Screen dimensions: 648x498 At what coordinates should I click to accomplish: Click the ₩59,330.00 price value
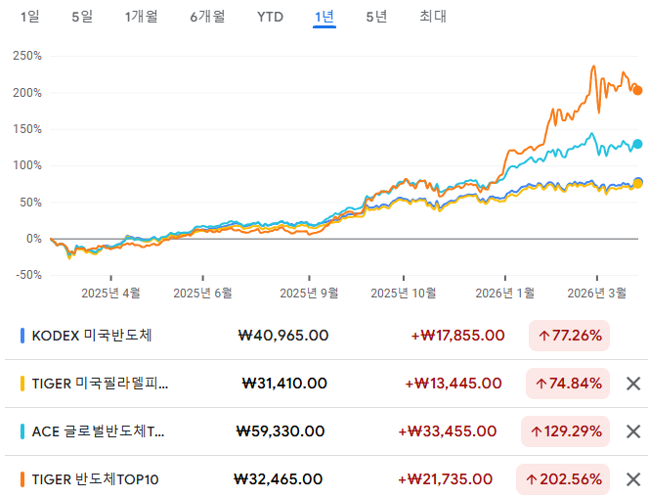[x=281, y=431]
